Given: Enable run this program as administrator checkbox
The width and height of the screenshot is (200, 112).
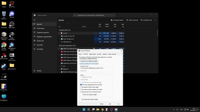Looking at the screenshot, I should click(81, 87).
